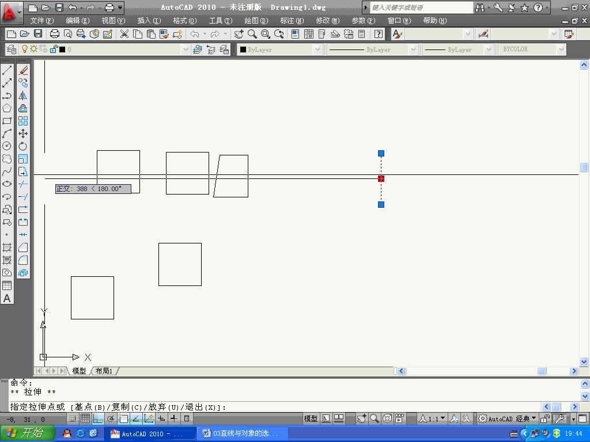
Task: Open the 格式(O) menu
Action: coord(184,21)
